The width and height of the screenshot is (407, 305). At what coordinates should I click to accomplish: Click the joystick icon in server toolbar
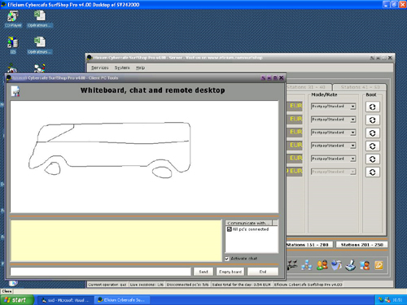click(x=351, y=265)
